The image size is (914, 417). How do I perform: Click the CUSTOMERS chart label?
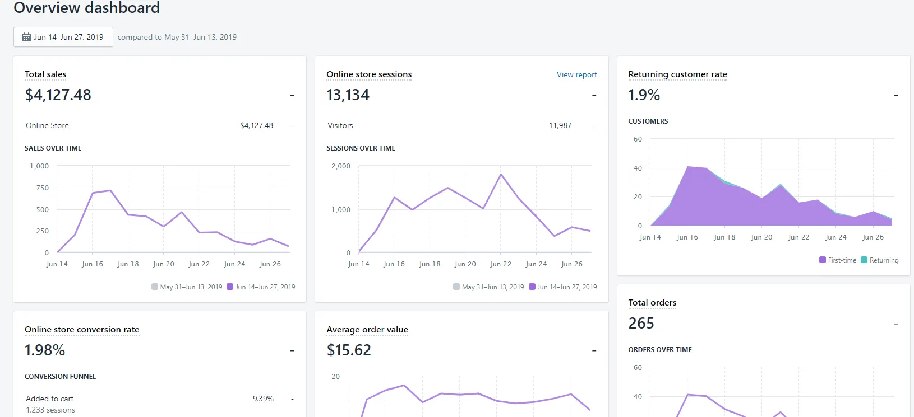pos(648,121)
